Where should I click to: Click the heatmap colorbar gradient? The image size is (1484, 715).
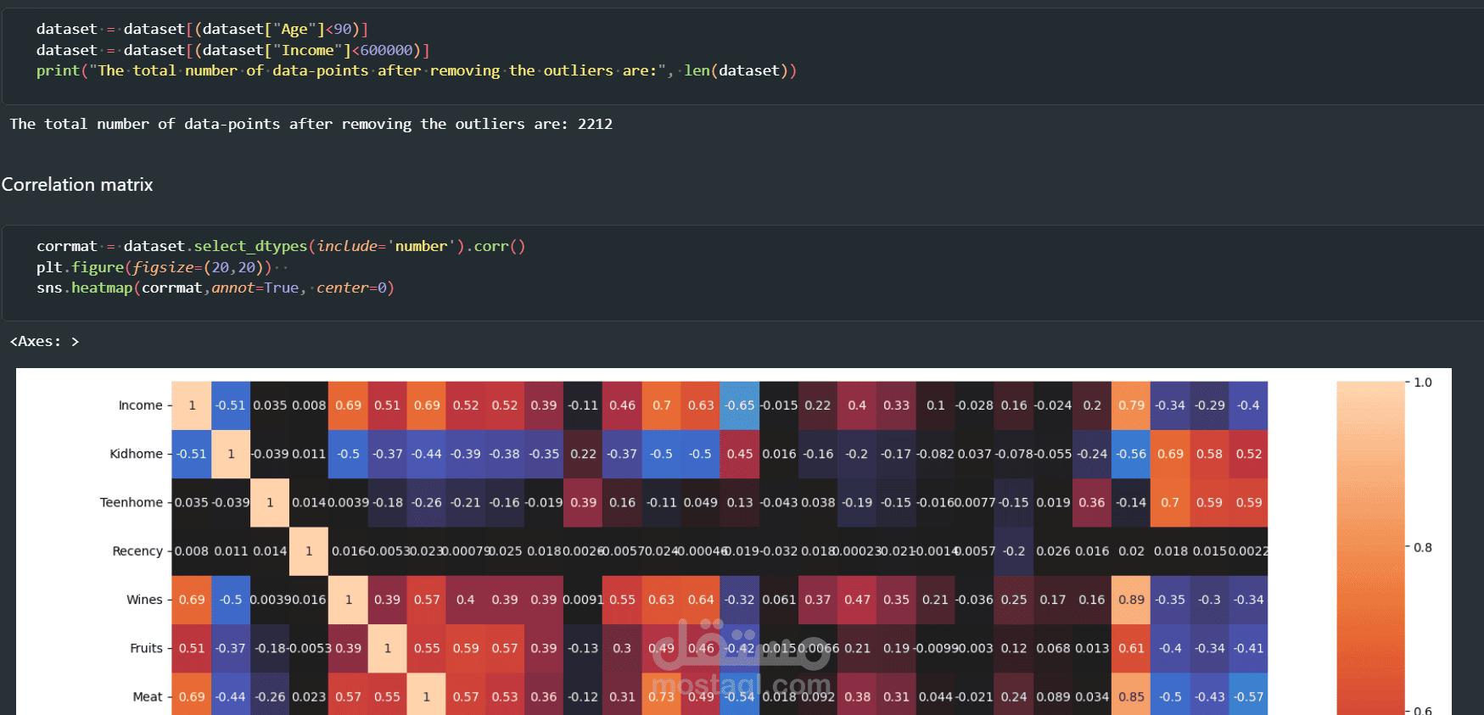coord(1370,548)
